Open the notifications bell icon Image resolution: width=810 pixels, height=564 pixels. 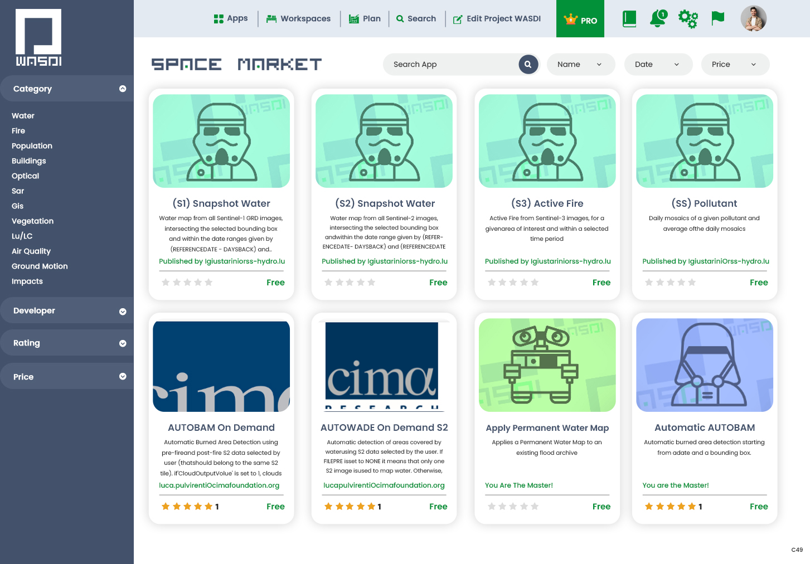[658, 18]
